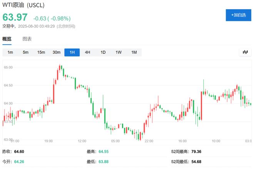
Task: Select the 1m timeframe
Action: [10, 52]
